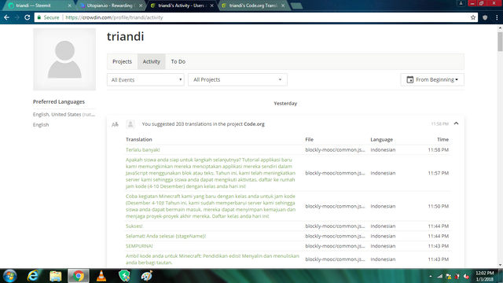The height and width of the screenshot is (283, 503).
Task: Open the To Do profile tab
Action: (x=178, y=61)
